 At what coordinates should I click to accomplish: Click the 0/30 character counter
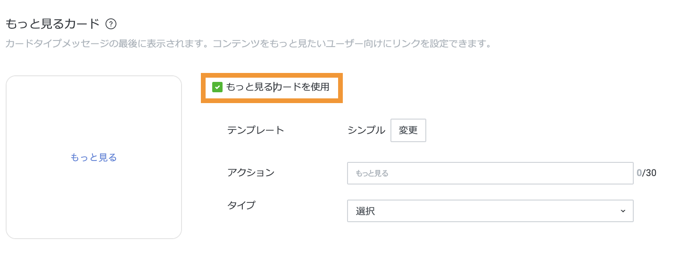[646, 173]
